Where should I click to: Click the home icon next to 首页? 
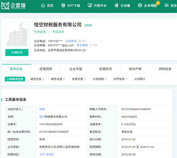tap(43, 5)
